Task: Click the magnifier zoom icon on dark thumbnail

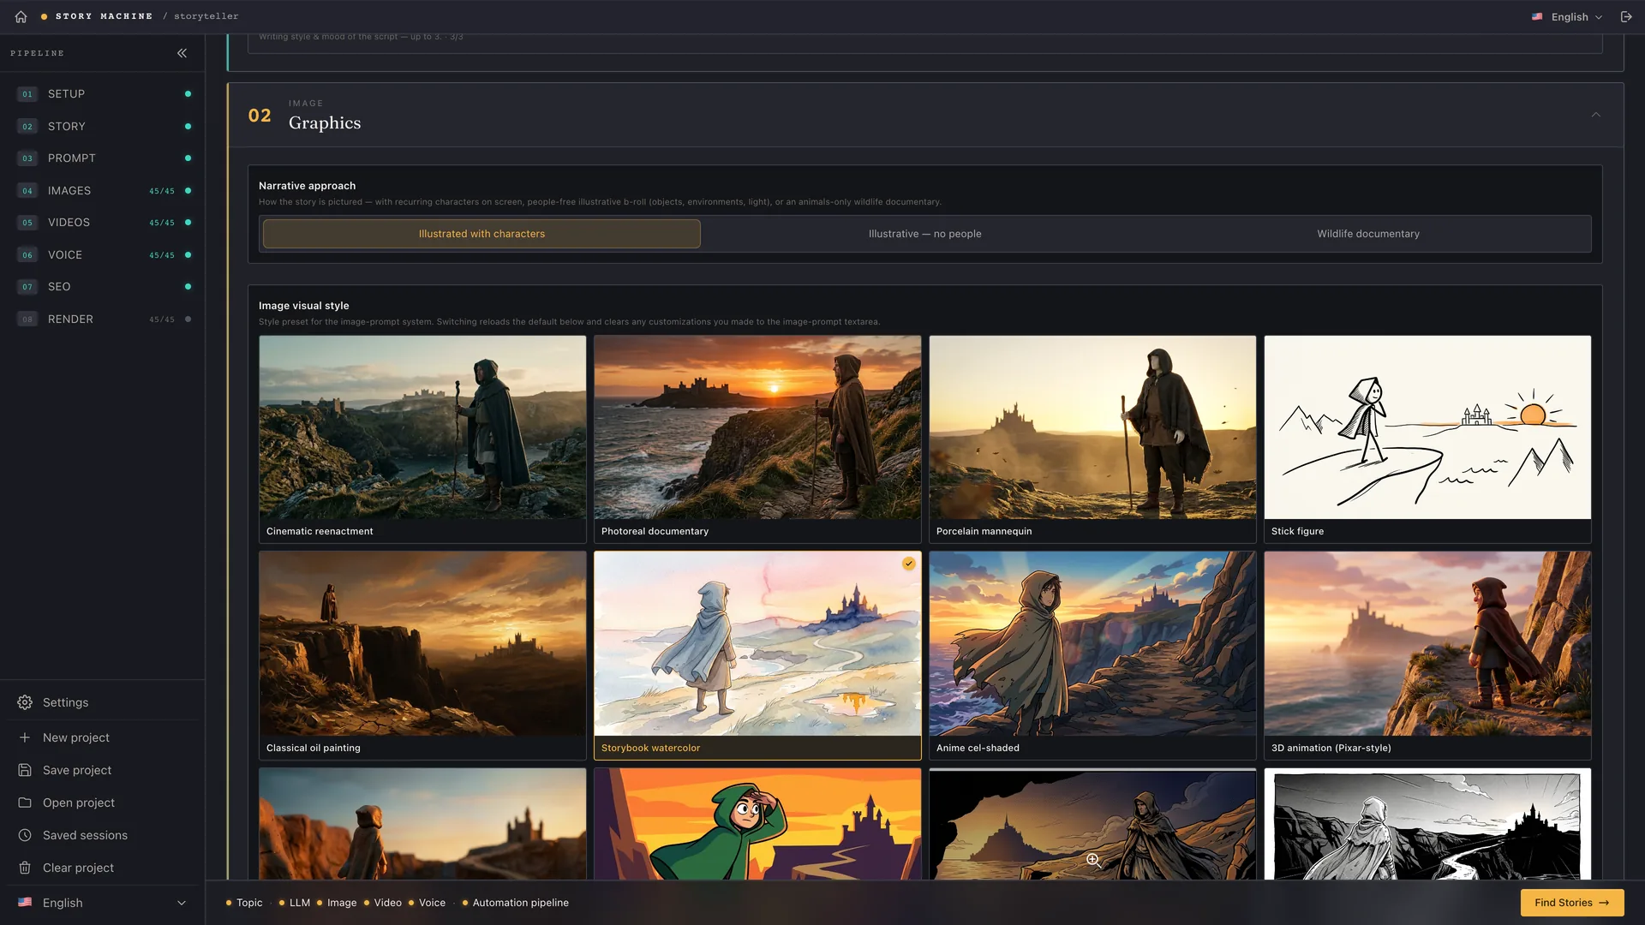Action: point(1093,860)
